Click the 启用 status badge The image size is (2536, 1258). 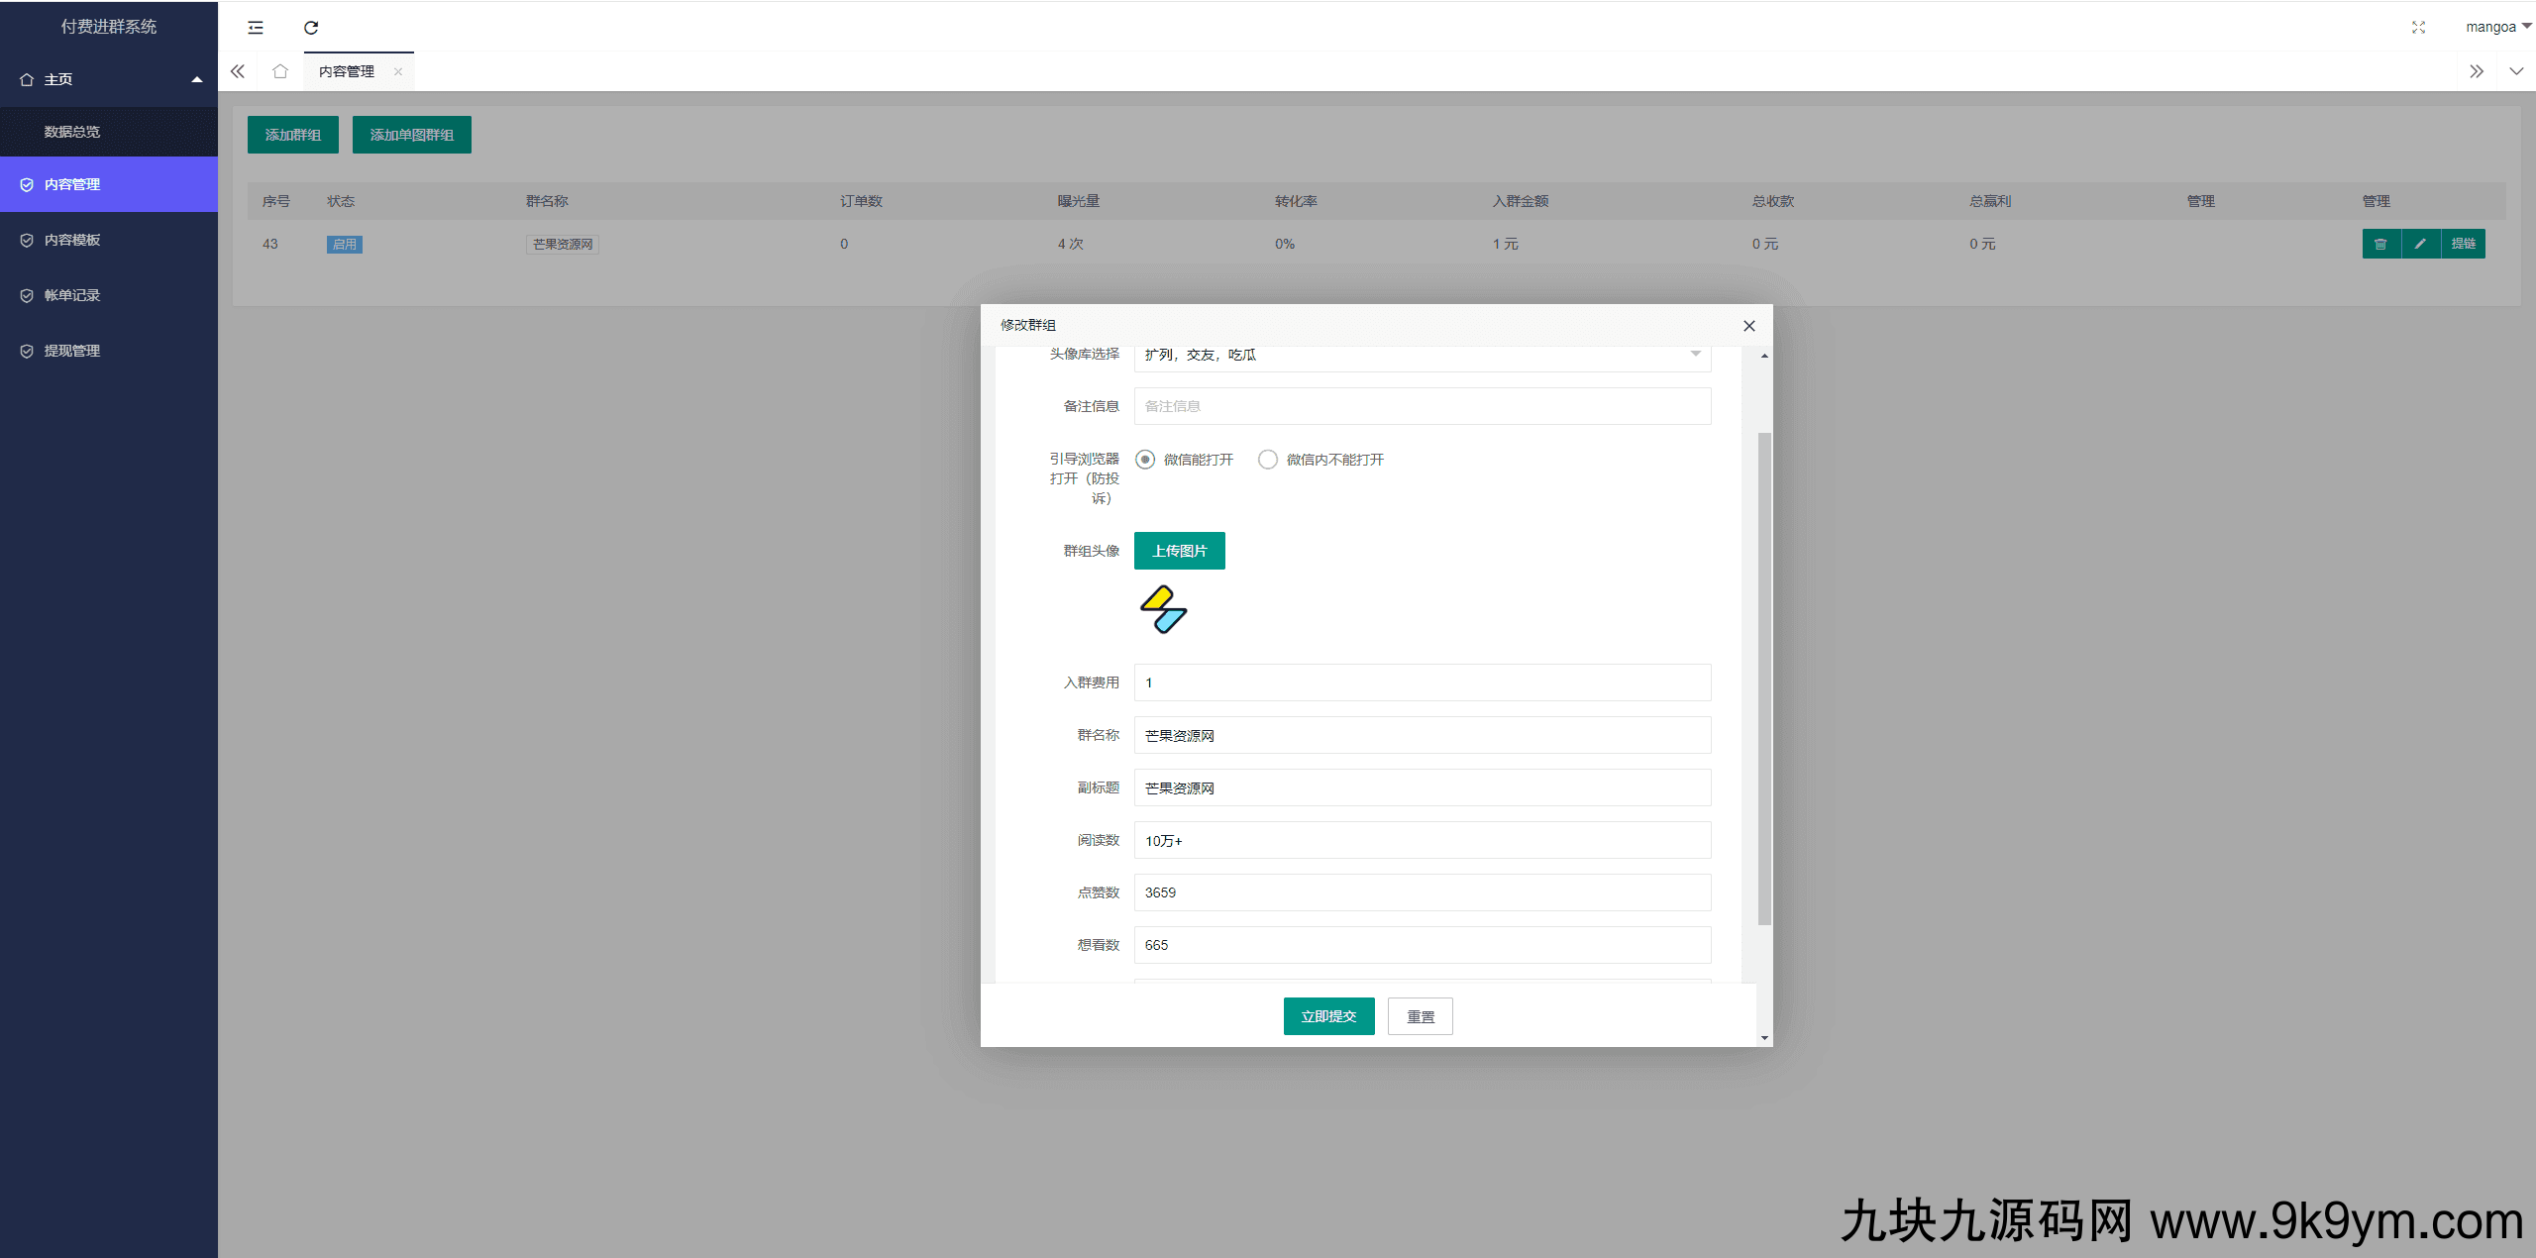coord(345,245)
